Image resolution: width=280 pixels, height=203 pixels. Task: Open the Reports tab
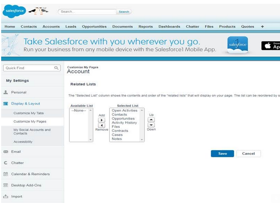tap(146, 27)
